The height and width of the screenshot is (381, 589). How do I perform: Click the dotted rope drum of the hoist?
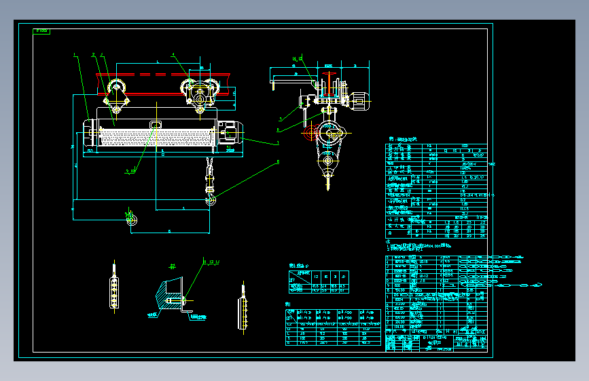click(x=157, y=137)
